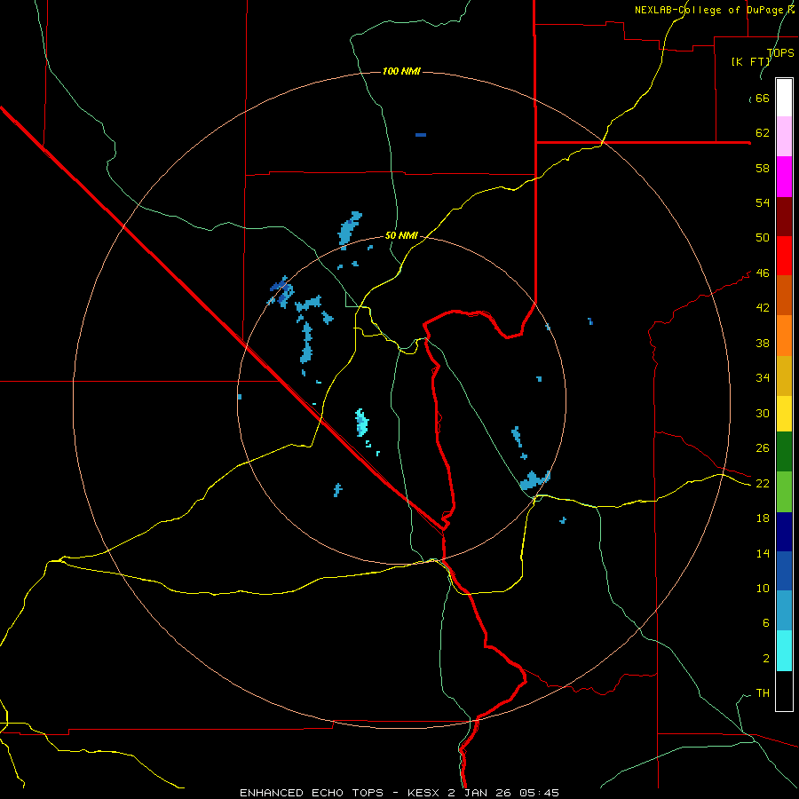Click the light pink legend swatch
The height and width of the screenshot is (799, 799).
click(x=784, y=136)
